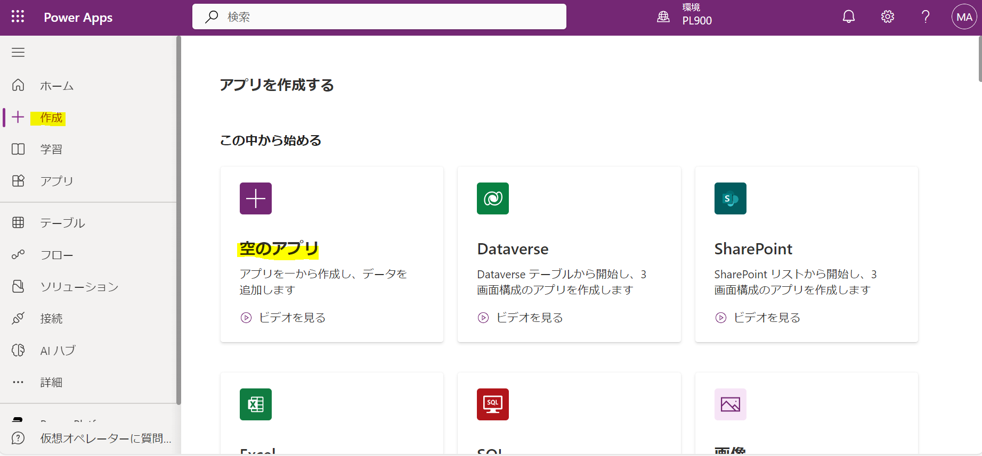The image size is (982, 456).
Task: Click the AI ハブ brain icon
Action: pos(18,350)
